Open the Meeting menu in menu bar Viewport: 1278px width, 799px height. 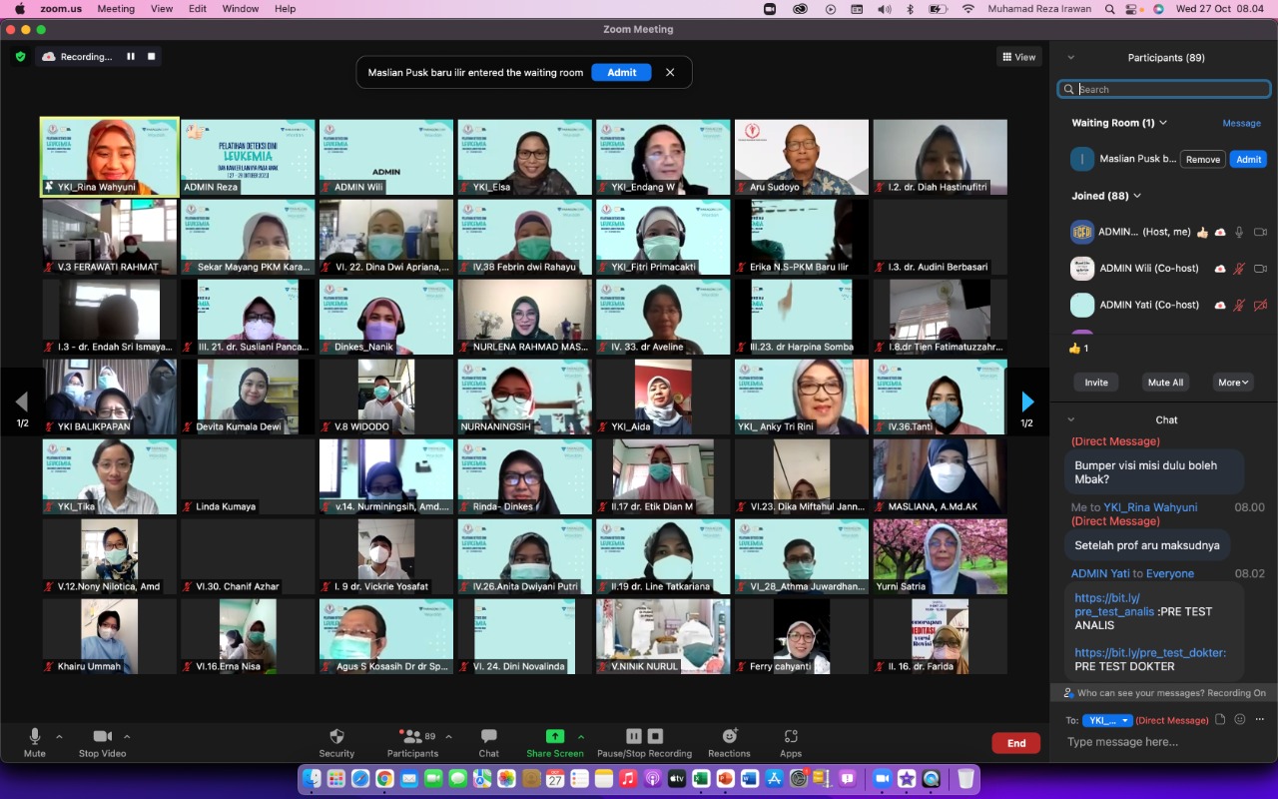tap(116, 9)
